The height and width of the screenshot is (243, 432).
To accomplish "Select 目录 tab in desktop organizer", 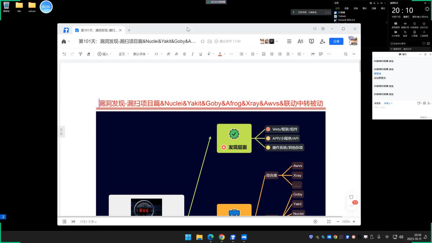I will [346, 8].
